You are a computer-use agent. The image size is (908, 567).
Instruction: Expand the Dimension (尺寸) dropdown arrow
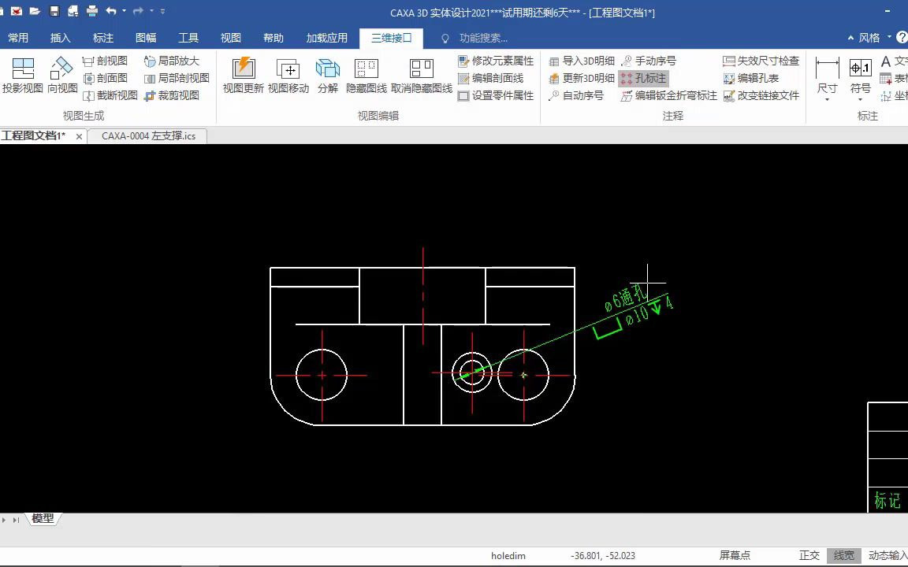pyautogui.click(x=827, y=99)
